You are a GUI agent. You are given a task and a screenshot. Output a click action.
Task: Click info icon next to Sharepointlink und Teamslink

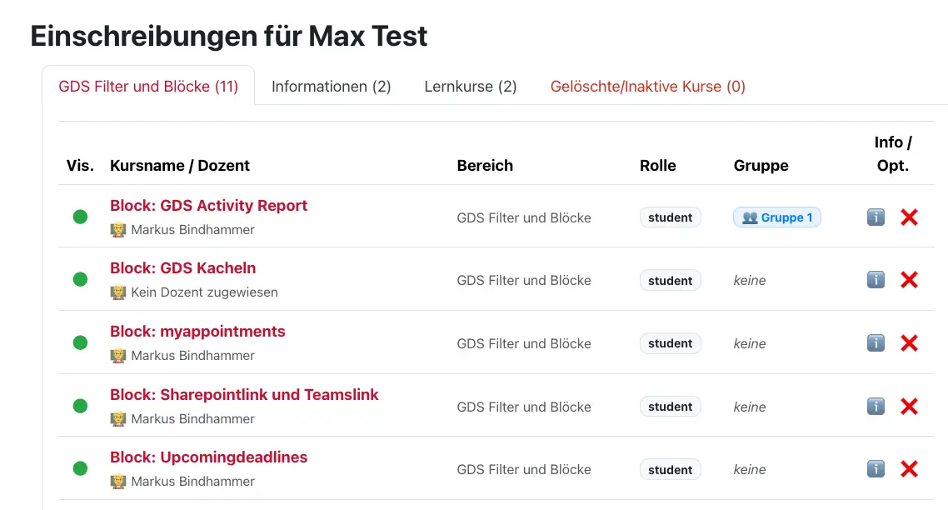click(876, 406)
